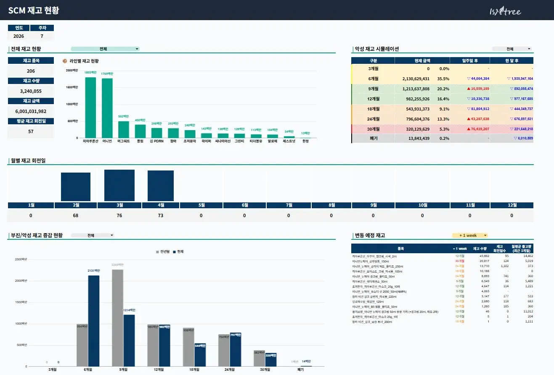
Task: Click the 품목 column header
Action: click(400, 248)
